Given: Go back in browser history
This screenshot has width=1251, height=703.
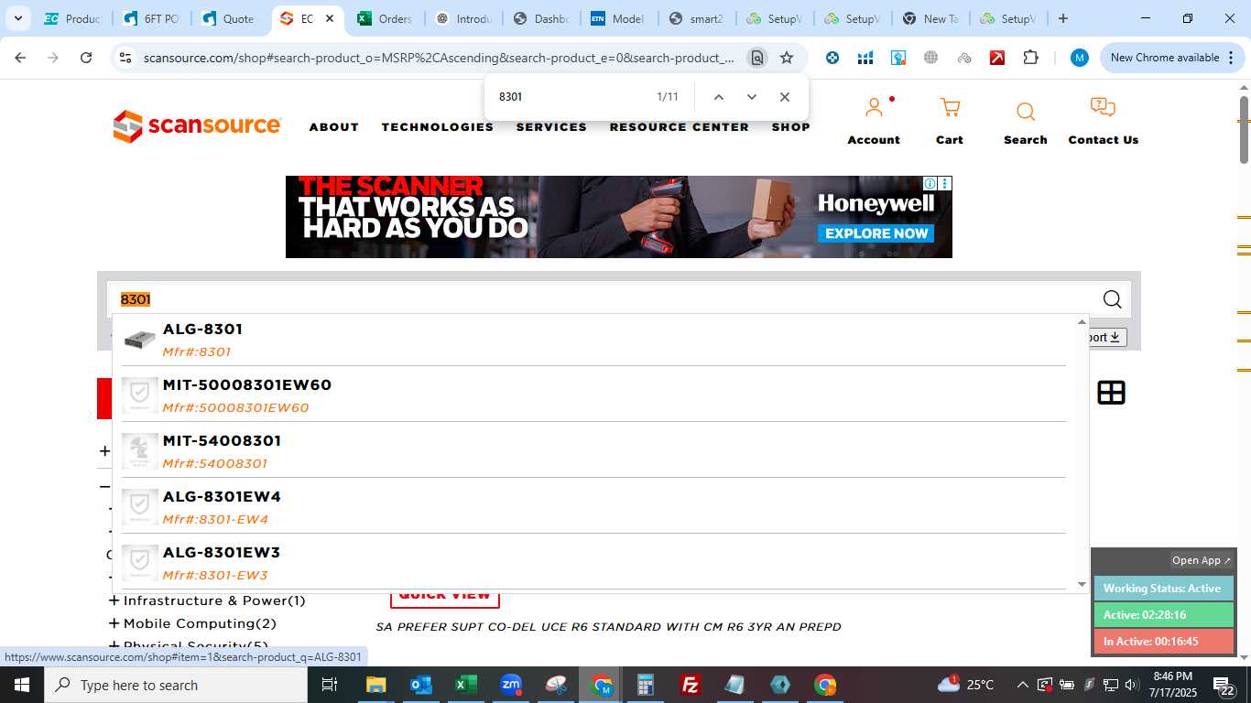Looking at the screenshot, I should pos(20,58).
